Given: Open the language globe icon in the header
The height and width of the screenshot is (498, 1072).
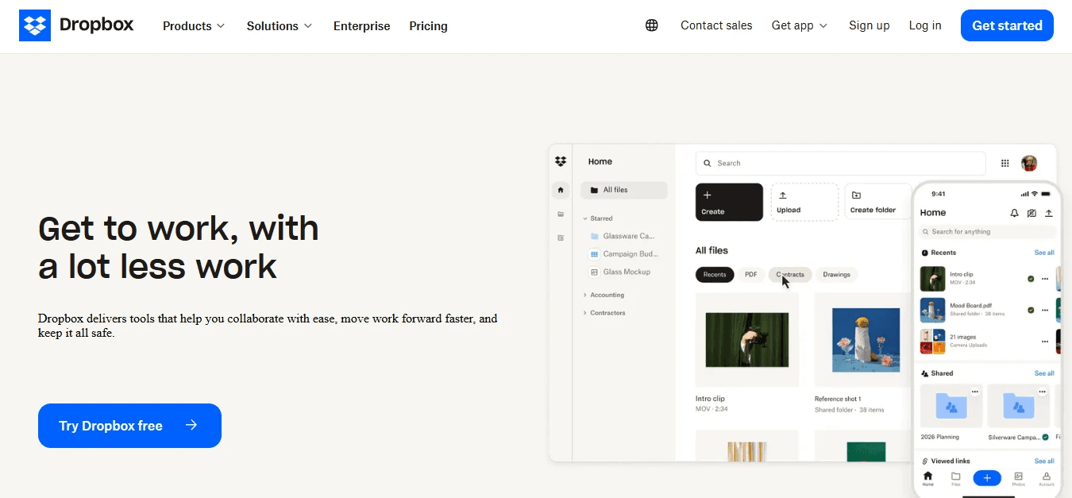Looking at the screenshot, I should coord(652,25).
